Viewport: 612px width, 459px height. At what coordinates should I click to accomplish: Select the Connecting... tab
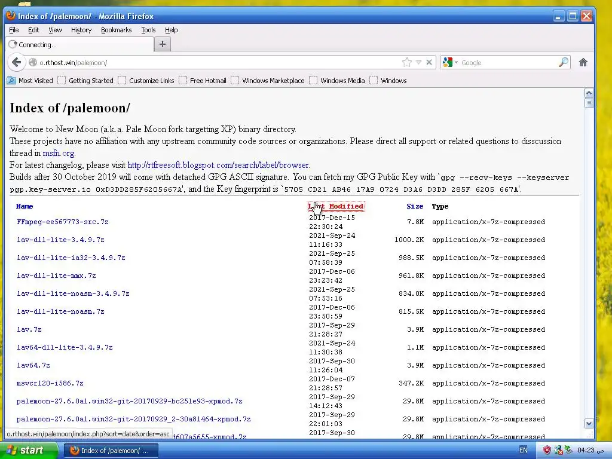pyautogui.click(x=79, y=44)
